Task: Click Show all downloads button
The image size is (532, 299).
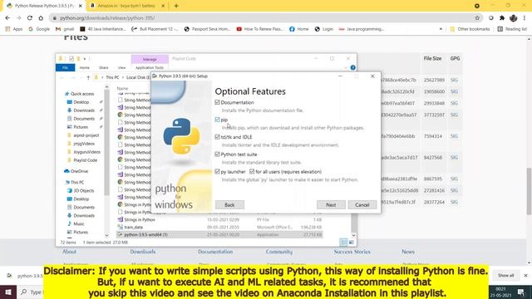Action: [x=506, y=276]
